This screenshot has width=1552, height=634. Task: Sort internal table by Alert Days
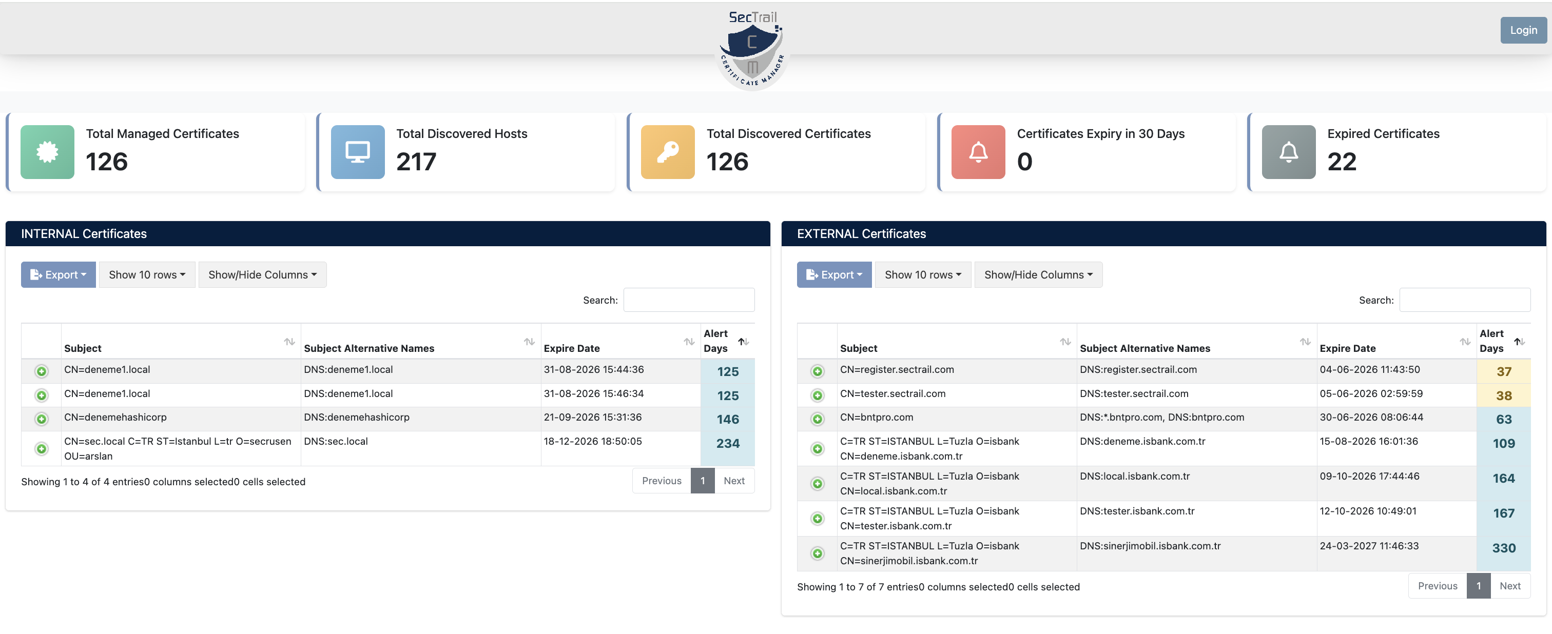(727, 342)
